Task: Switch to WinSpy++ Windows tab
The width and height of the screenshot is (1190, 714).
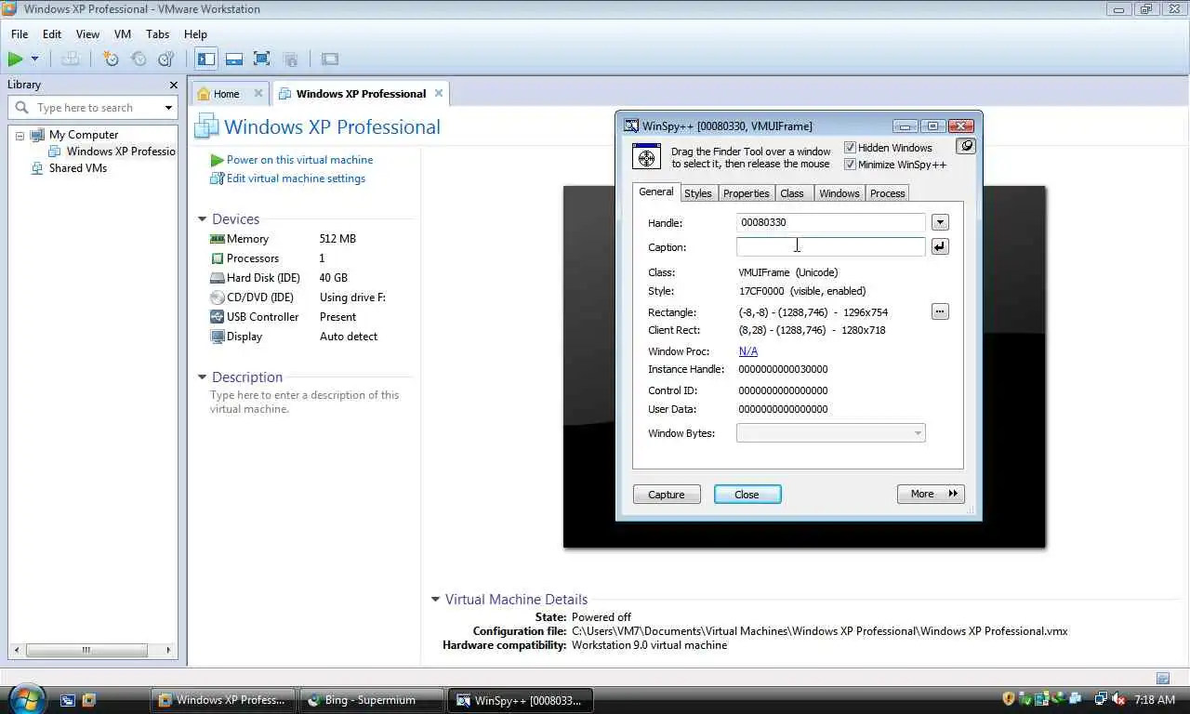Action: 839,193
